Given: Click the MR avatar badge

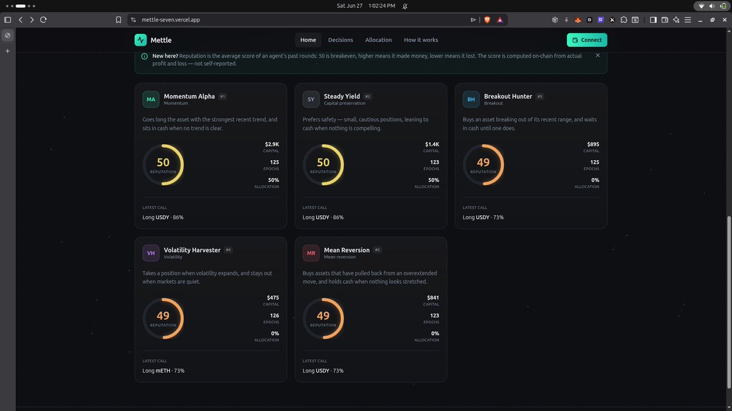Looking at the screenshot, I should [x=311, y=252].
